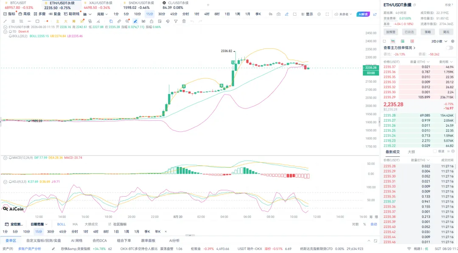Select the 30分 timeframe in top toolbar

point(162,14)
